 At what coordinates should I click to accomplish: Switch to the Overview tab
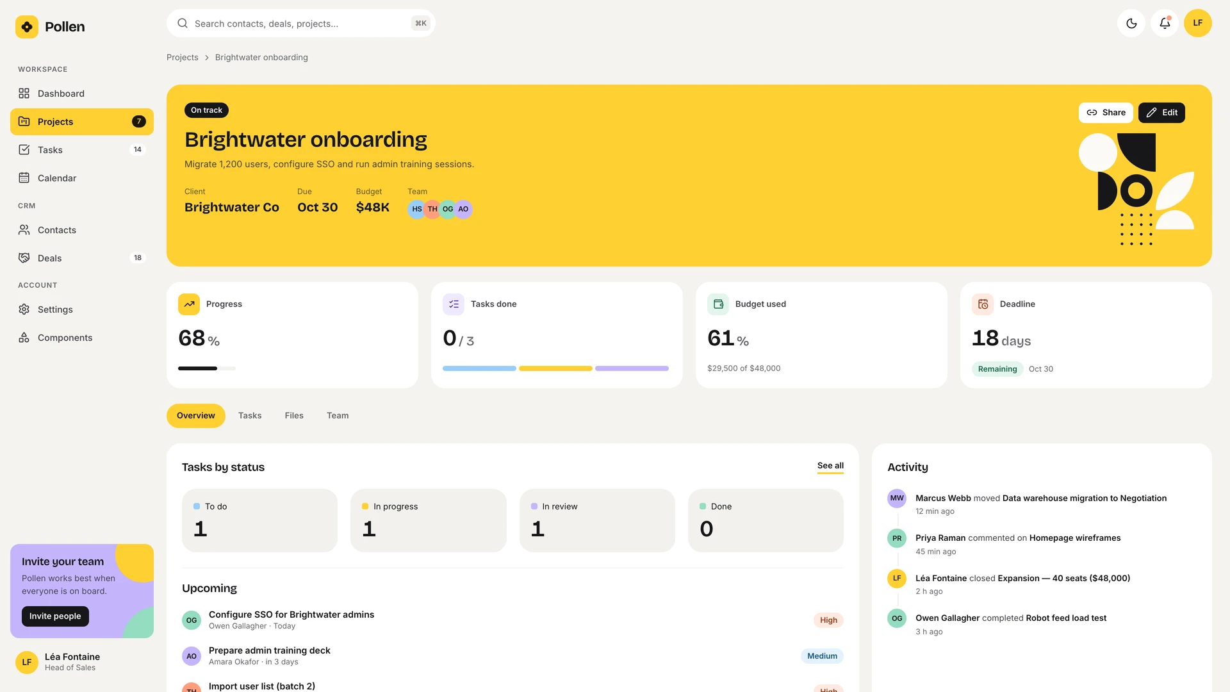point(196,416)
